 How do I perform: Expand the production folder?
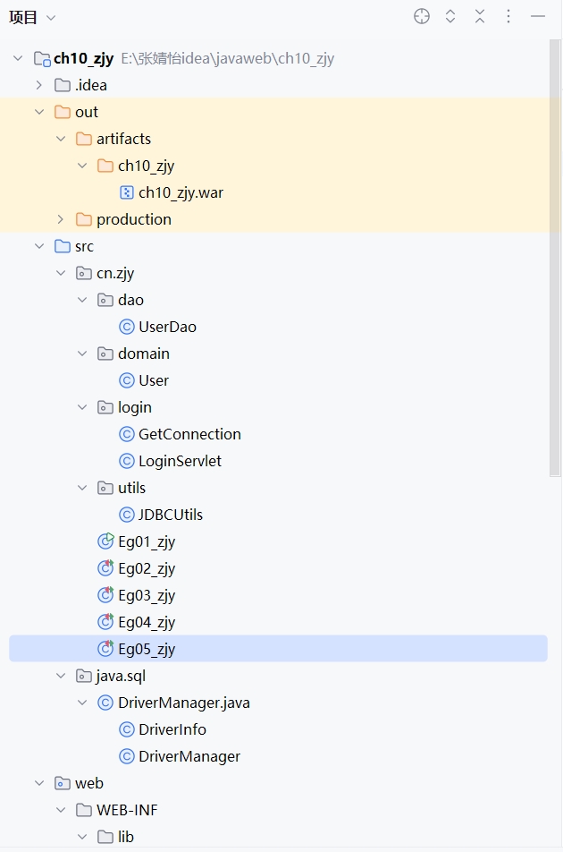pos(61,219)
